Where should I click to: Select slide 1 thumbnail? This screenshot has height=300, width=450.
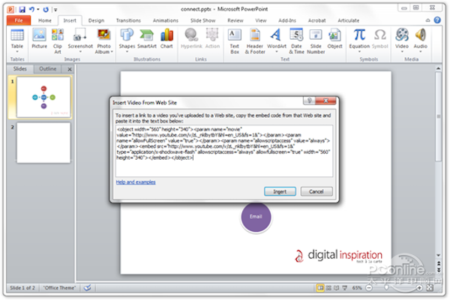[43, 97]
